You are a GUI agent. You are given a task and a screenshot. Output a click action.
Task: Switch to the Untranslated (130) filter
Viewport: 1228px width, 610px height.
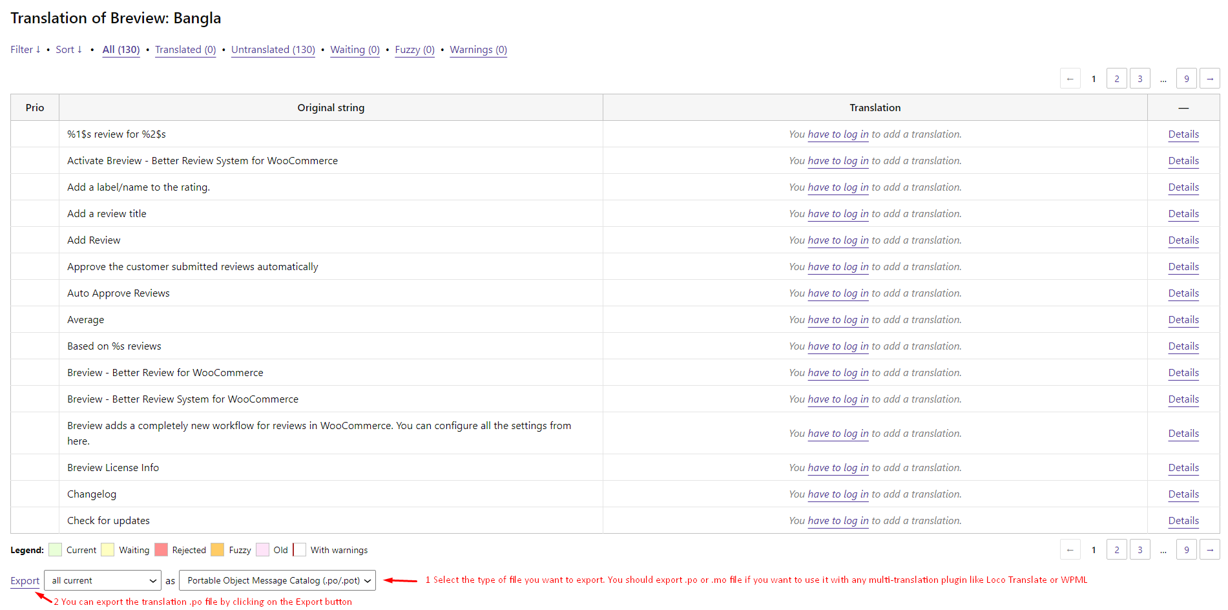[x=273, y=49]
